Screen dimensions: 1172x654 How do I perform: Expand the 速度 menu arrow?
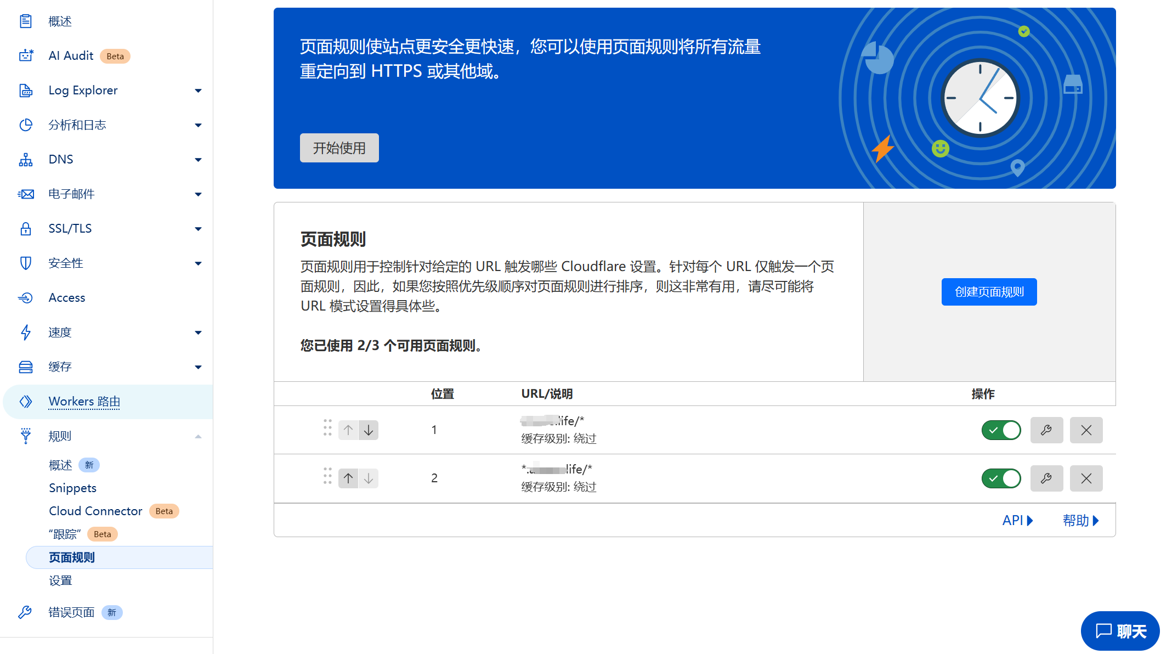coord(198,332)
